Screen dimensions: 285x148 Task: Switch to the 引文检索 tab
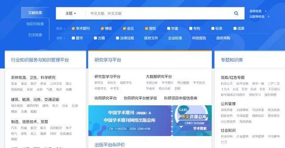pyautogui.click(x=35, y=35)
